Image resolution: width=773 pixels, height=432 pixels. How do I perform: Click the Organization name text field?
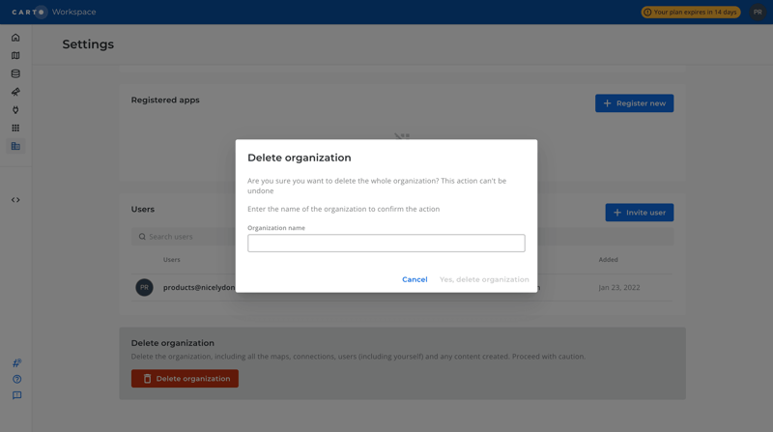(x=386, y=244)
